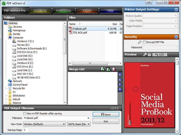Click the Windows 7 (C:) drive icon

click(x=14, y=41)
